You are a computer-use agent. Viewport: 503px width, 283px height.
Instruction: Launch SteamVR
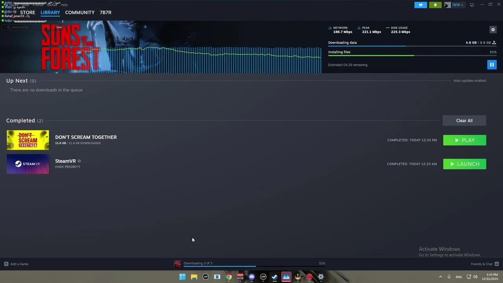pos(464,164)
